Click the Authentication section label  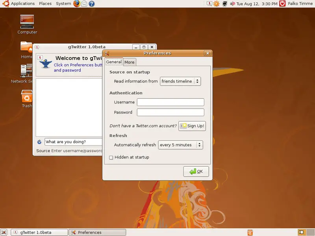click(126, 93)
